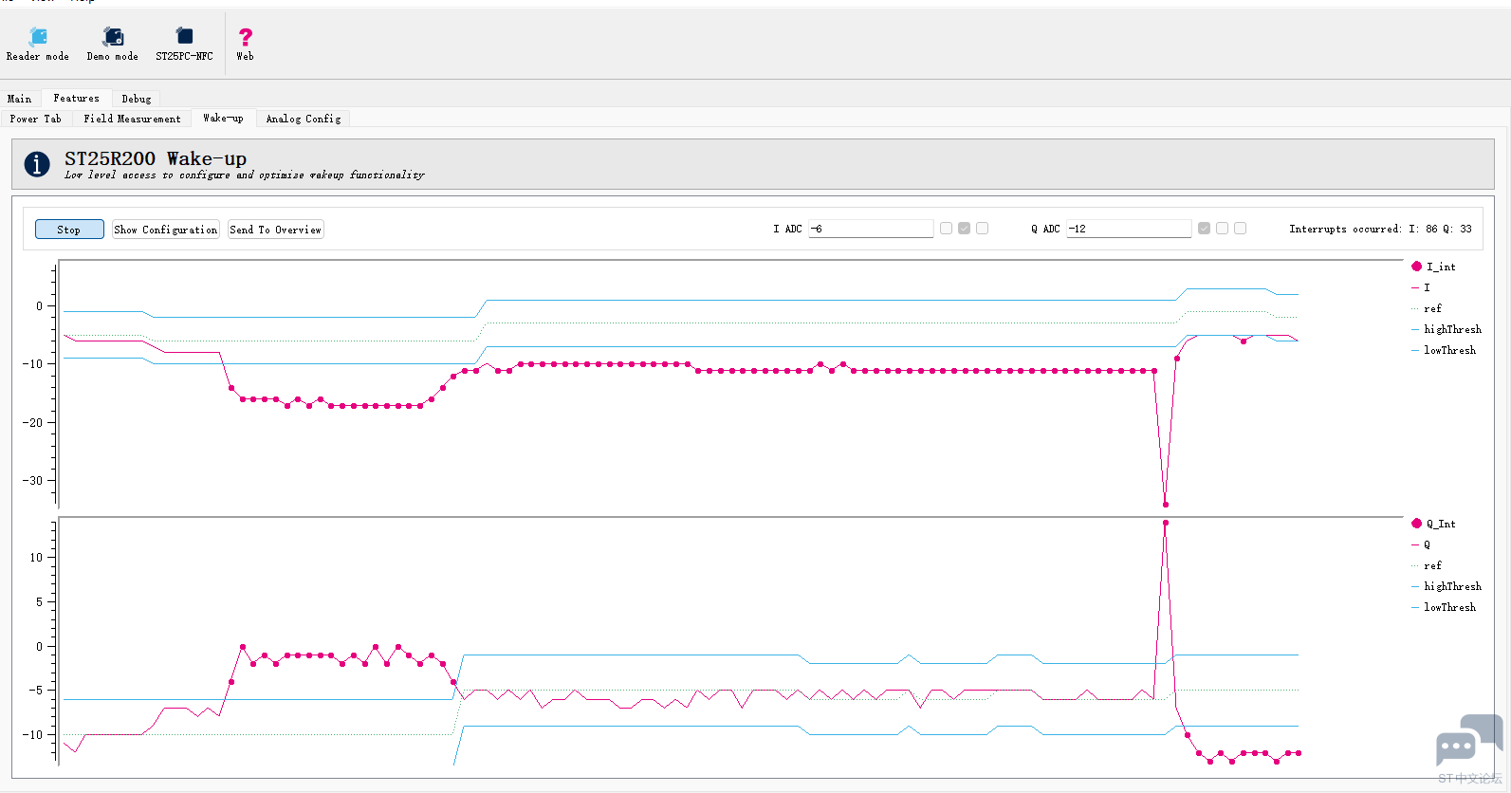Go to the Main tab
This screenshot has width=1511, height=793.
(20, 99)
